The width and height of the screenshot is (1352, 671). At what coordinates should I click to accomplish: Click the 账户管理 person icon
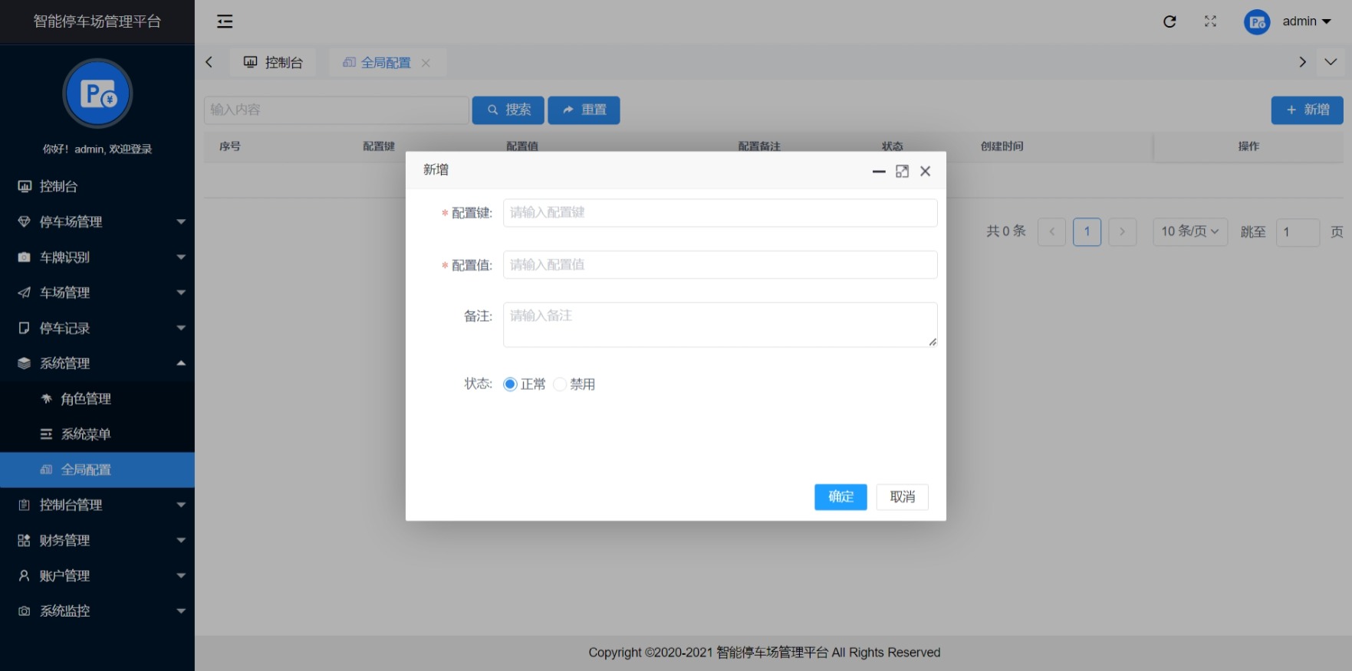tap(25, 575)
